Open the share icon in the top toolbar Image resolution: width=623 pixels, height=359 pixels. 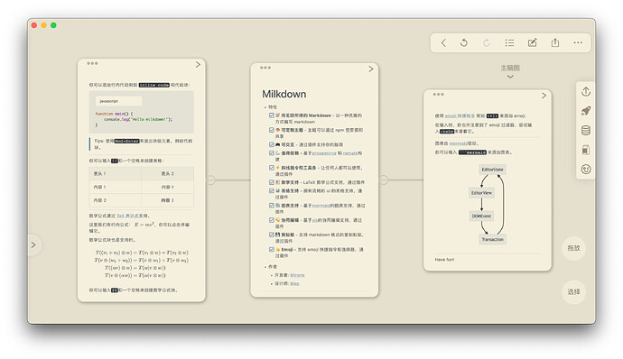pyautogui.click(x=555, y=42)
